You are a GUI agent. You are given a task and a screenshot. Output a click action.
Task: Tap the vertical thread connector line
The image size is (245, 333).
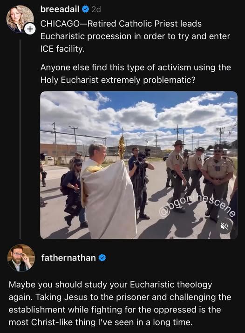point(20,139)
